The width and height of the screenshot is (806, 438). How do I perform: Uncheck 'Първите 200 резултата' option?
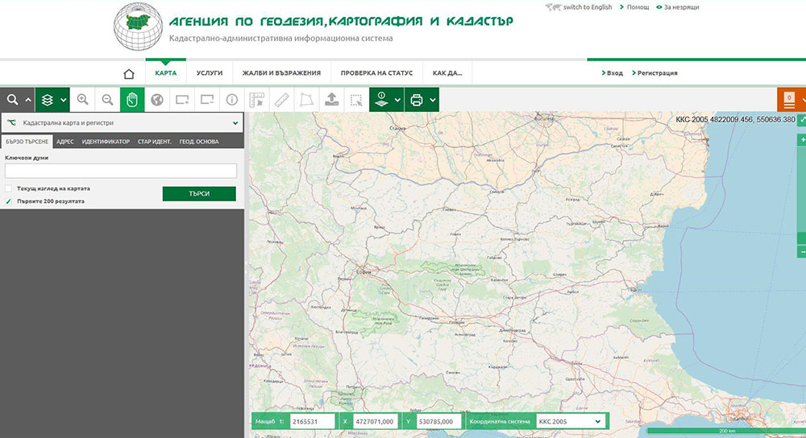[x=9, y=201]
